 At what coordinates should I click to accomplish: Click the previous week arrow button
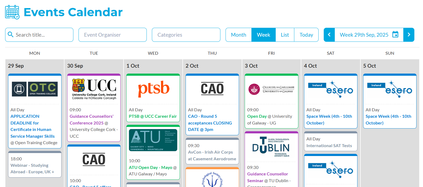click(x=329, y=35)
